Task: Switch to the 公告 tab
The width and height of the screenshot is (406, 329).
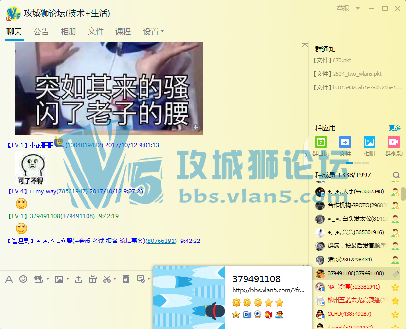Action: click(x=41, y=32)
